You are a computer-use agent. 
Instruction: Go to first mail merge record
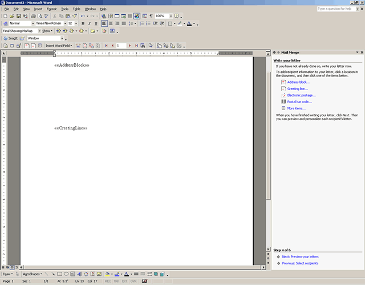pos(106,46)
